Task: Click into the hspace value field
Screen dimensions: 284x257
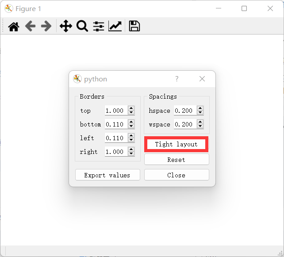Action: [x=185, y=110]
